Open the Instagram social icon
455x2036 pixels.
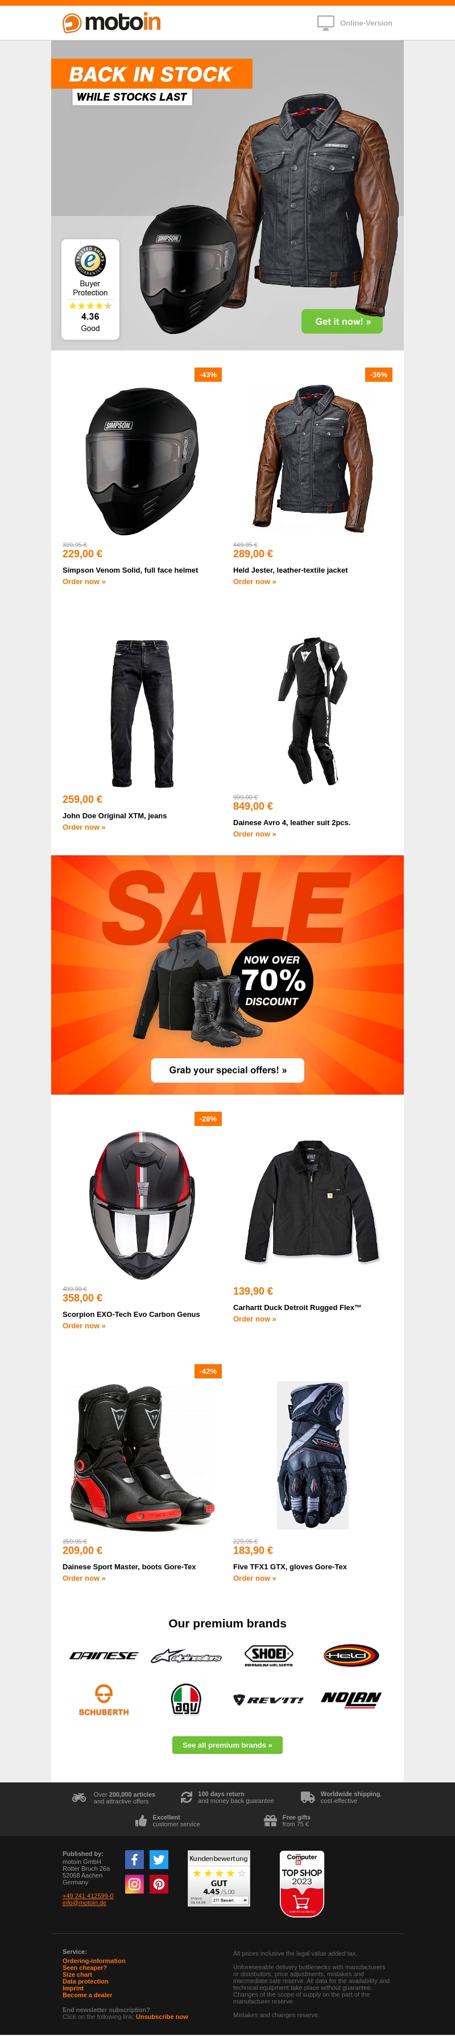[134, 1883]
